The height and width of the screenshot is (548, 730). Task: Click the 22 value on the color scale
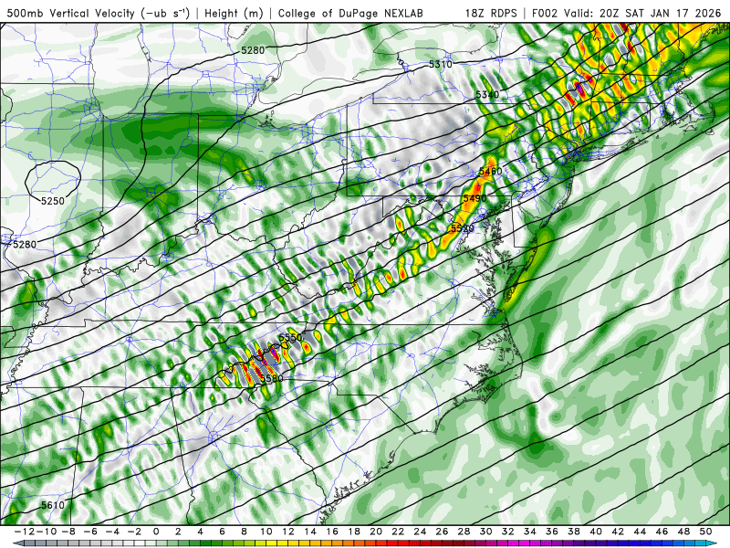pos(398,532)
